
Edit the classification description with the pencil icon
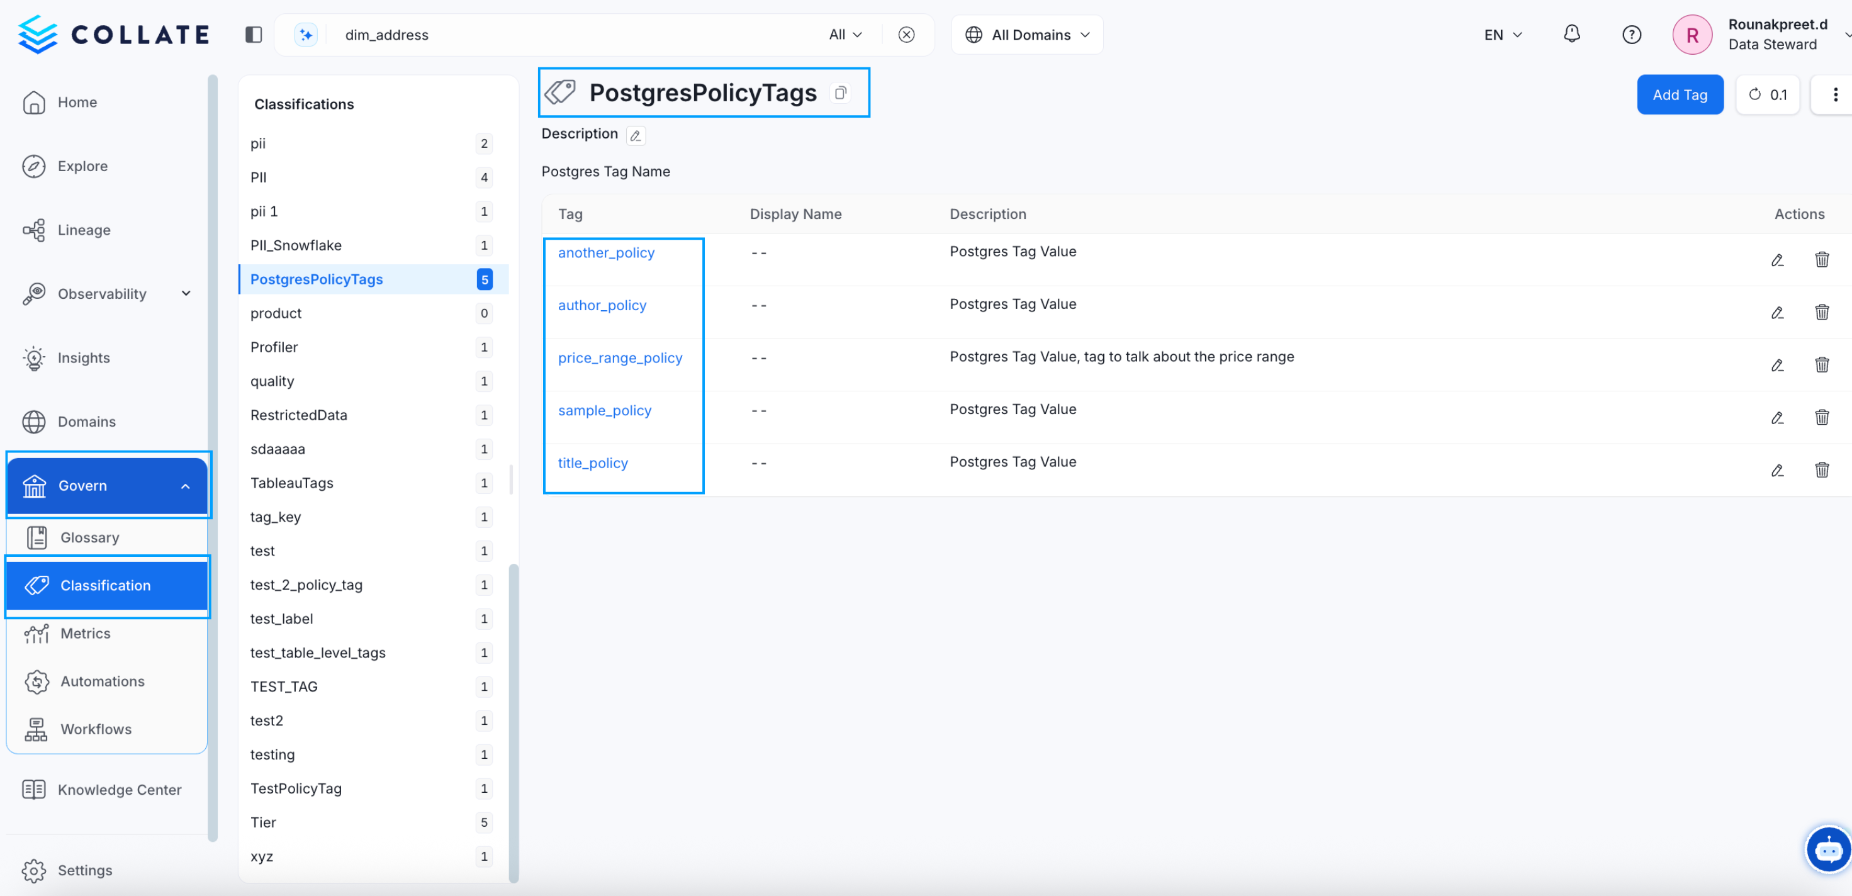636,135
